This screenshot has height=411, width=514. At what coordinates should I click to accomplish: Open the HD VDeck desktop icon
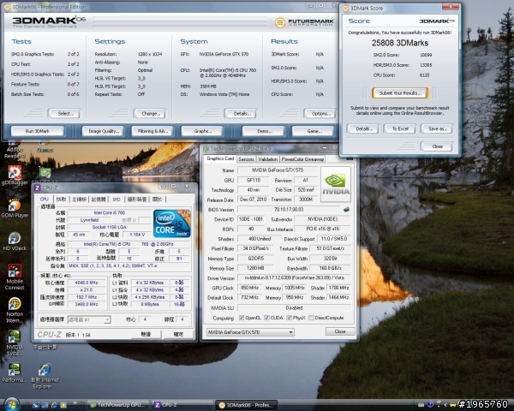point(15,241)
